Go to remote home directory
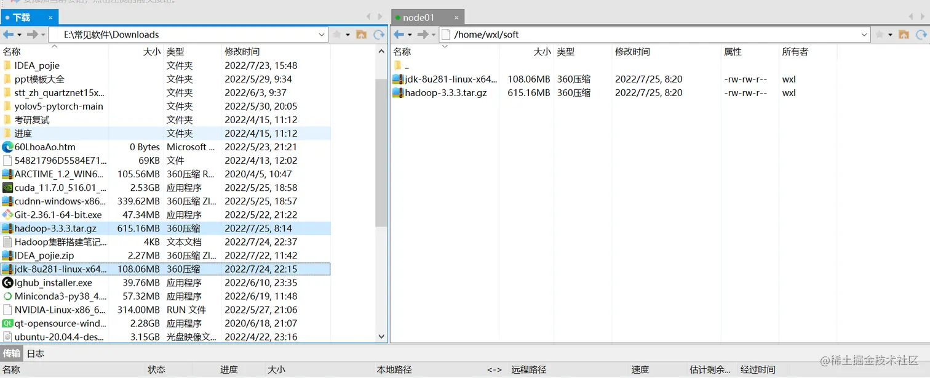930x378 pixels. [904, 34]
